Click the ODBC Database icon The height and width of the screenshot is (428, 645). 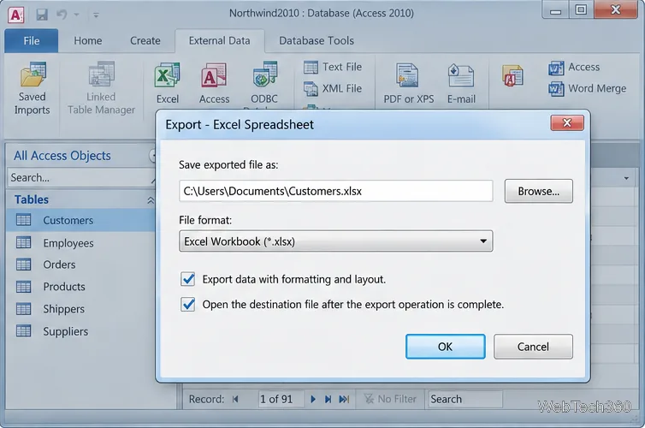[264, 83]
